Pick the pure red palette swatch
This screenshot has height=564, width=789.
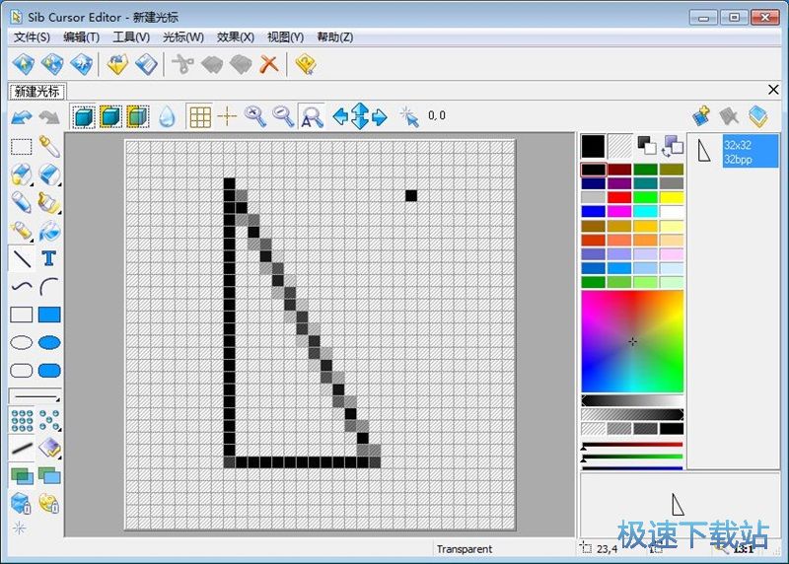click(619, 197)
